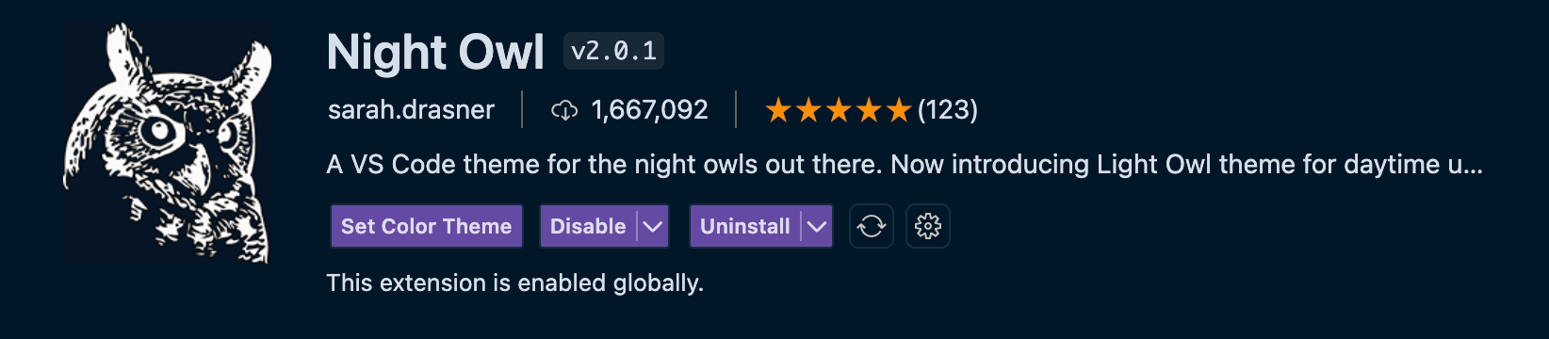The height and width of the screenshot is (339, 1549).
Task: Click the Set Color Theme button
Action: click(x=427, y=226)
